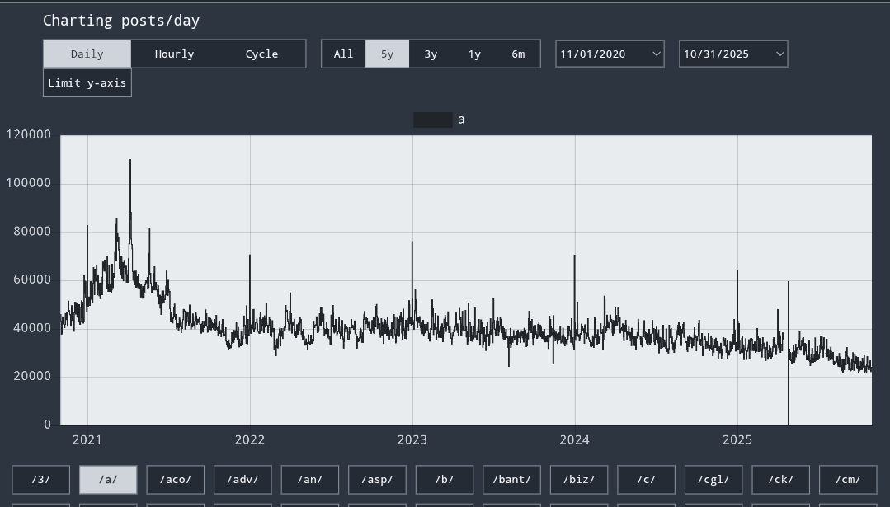Switch to Hourly chart mode

point(174,54)
